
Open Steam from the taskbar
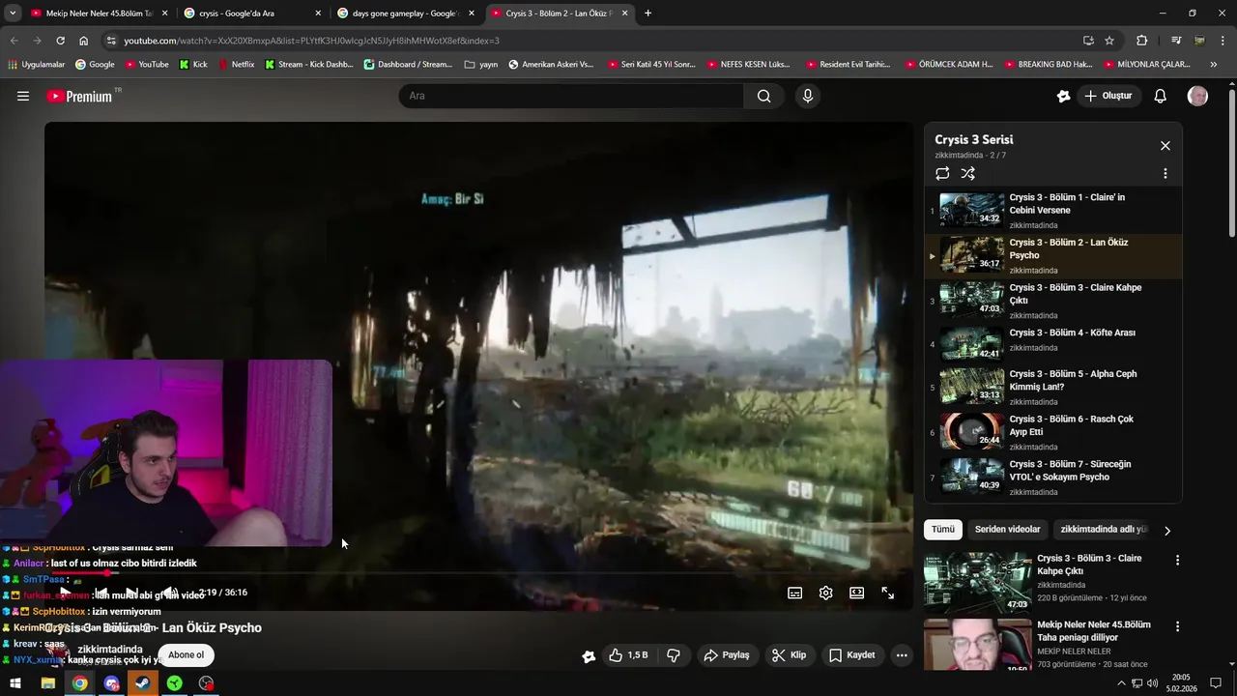143,683
